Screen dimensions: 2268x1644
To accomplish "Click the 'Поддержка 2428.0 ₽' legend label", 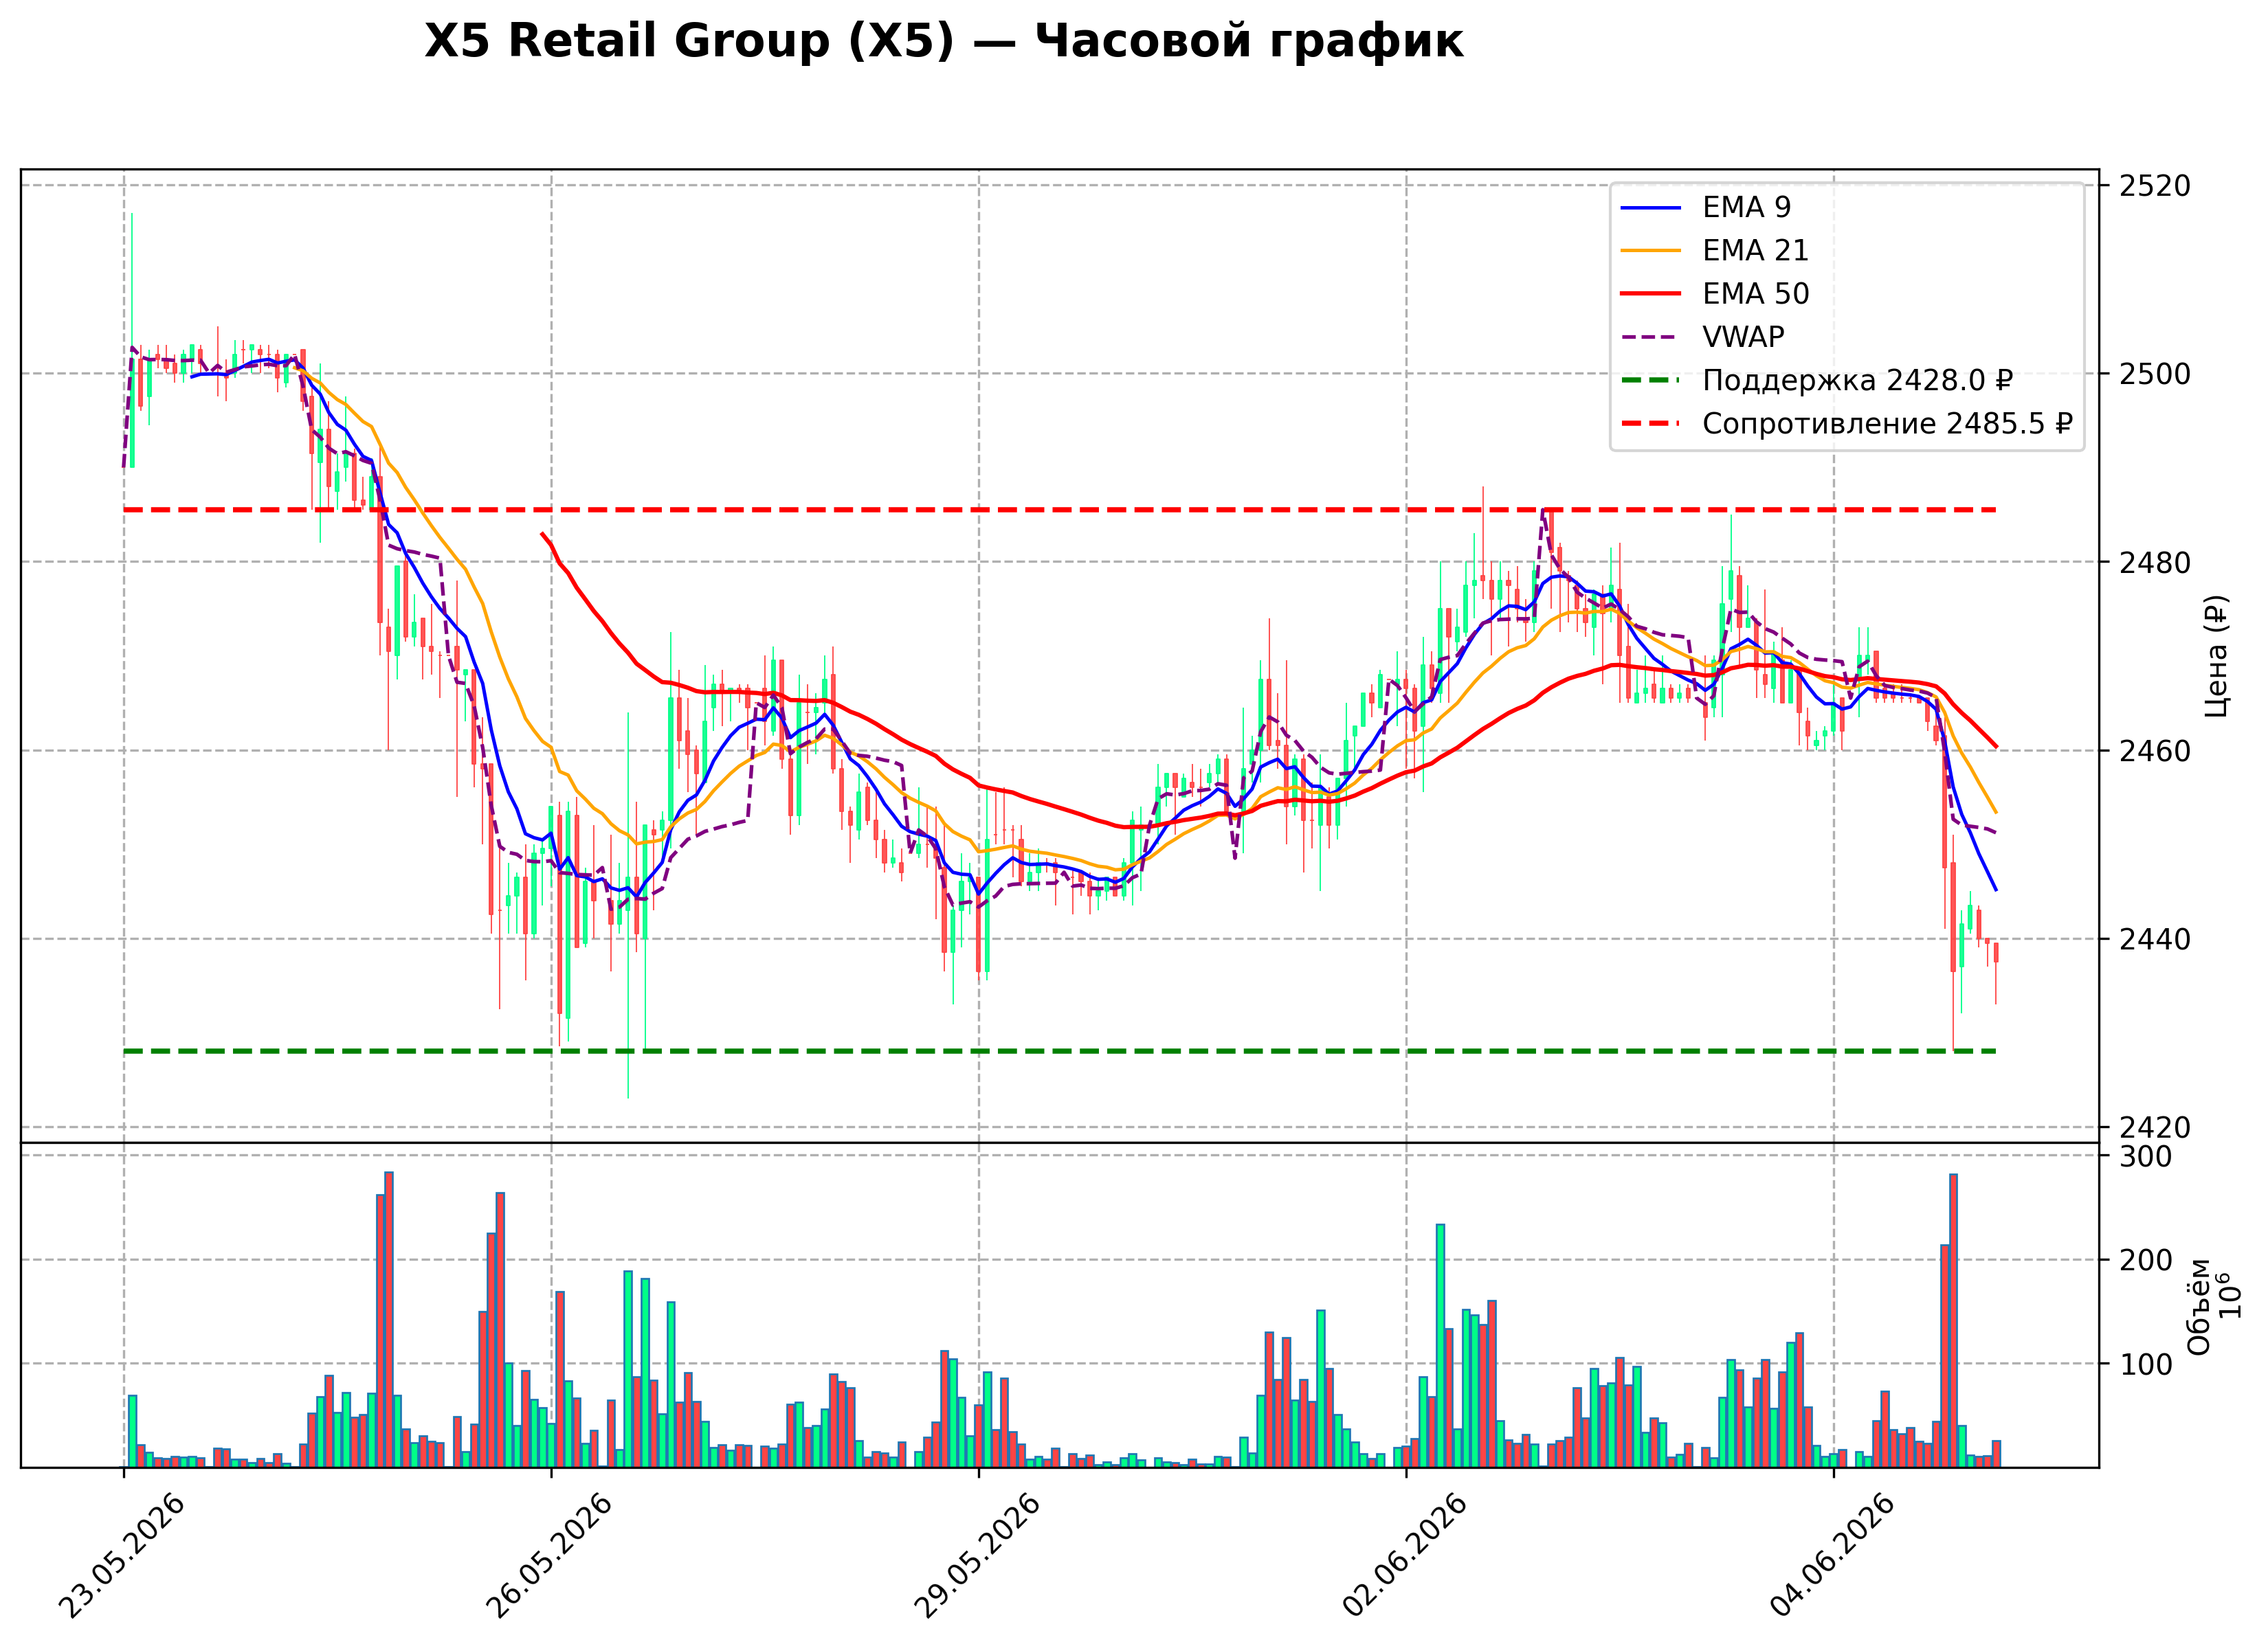I will pyautogui.click(x=1858, y=381).
